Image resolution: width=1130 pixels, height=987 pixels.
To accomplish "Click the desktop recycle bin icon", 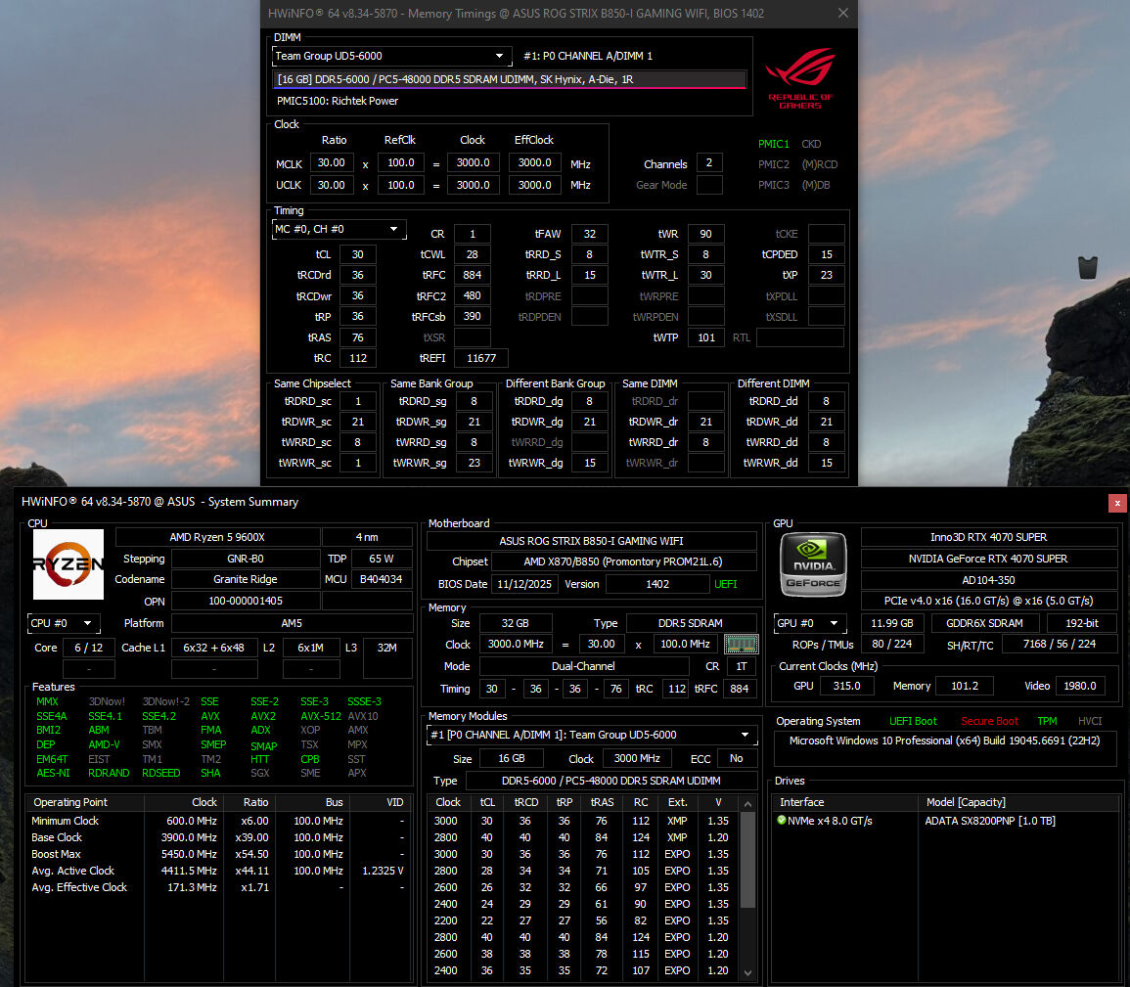I will pyautogui.click(x=1088, y=267).
